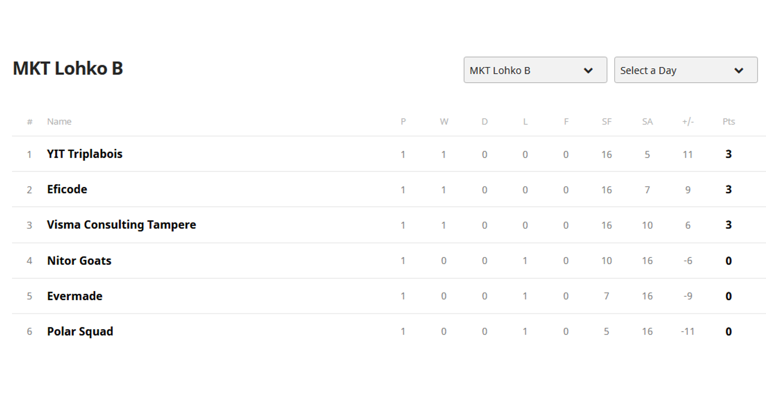This screenshot has height=402, width=766.
Task: Click the P column header
Action: coord(403,122)
